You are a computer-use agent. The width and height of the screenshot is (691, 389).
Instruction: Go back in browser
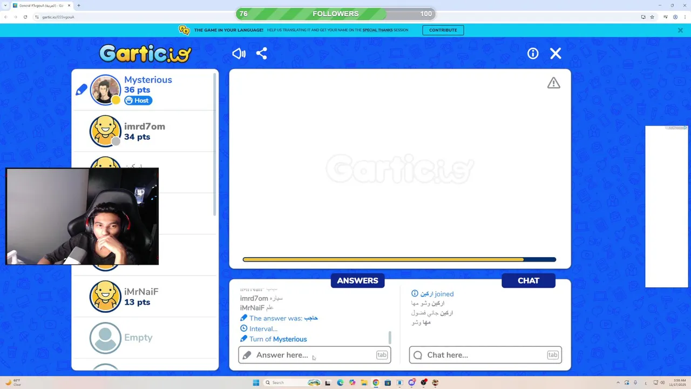[x=5, y=17]
